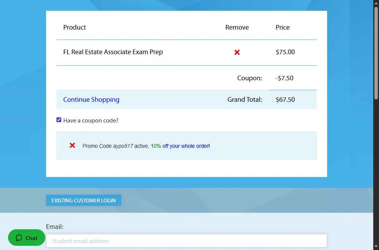Remove the active promo code aypo517
Image resolution: width=379 pixels, height=250 pixels.
point(72,145)
